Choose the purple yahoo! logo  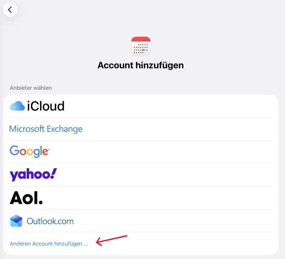(x=33, y=175)
